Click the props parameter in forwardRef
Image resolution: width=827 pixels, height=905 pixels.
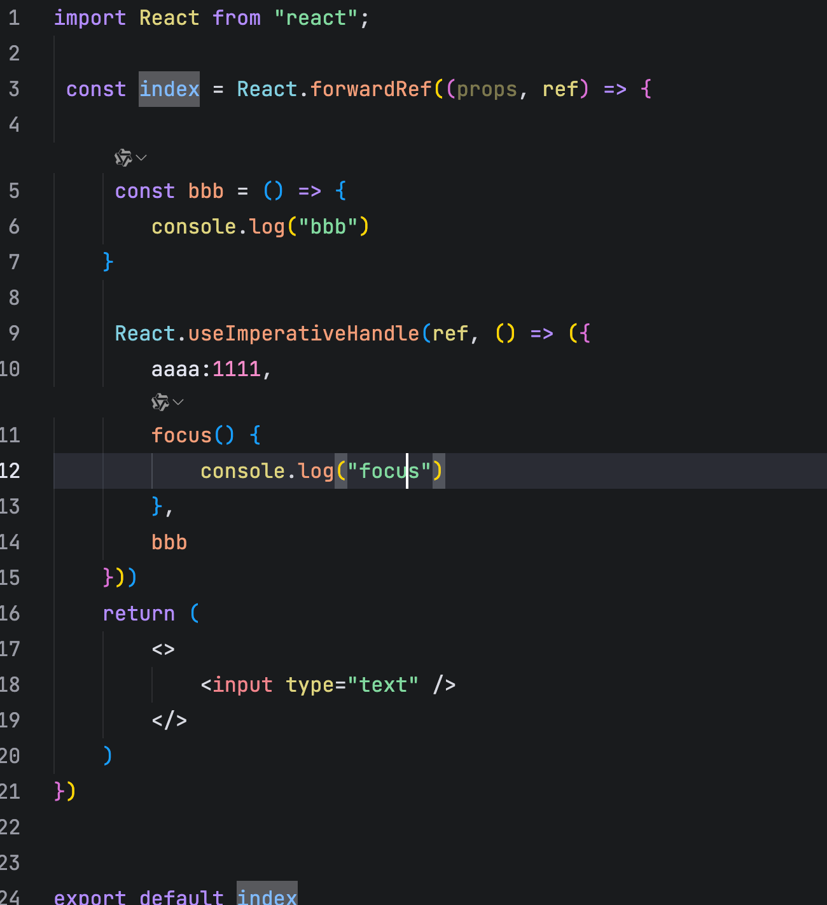tap(487, 89)
